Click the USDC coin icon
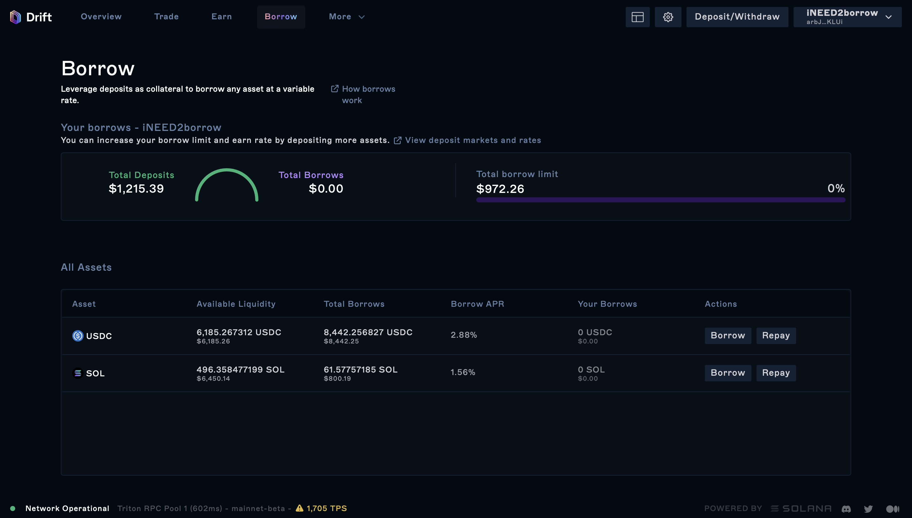The image size is (912, 518). coord(78,336)
